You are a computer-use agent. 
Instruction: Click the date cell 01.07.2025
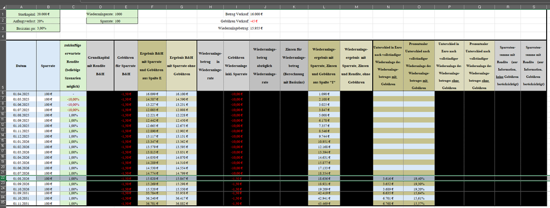(21, 110)
